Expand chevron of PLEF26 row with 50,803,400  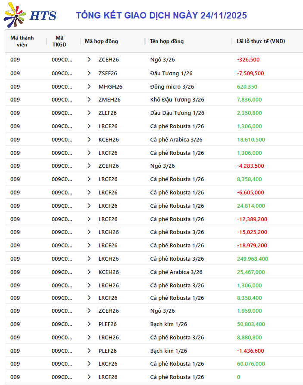point(89,324)
